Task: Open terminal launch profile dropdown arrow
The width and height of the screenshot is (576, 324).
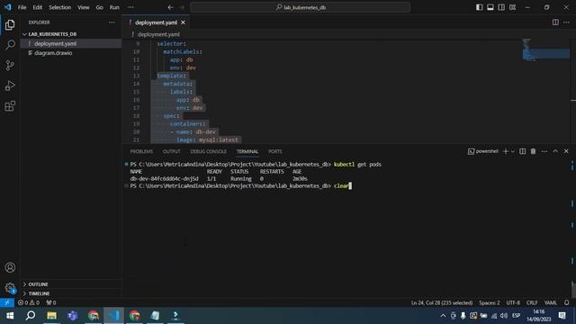Action: tap(513, 151)
